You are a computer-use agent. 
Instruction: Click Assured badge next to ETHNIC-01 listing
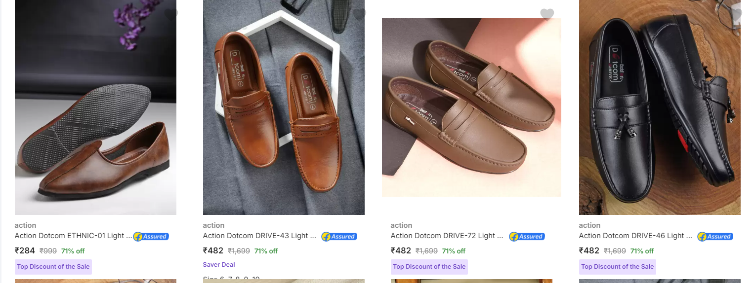[151, 237]
